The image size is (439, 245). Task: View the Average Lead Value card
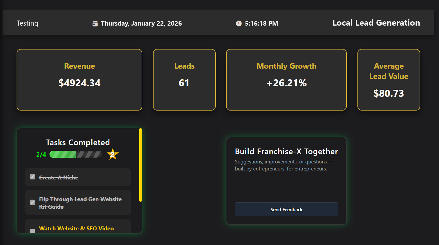389,80
